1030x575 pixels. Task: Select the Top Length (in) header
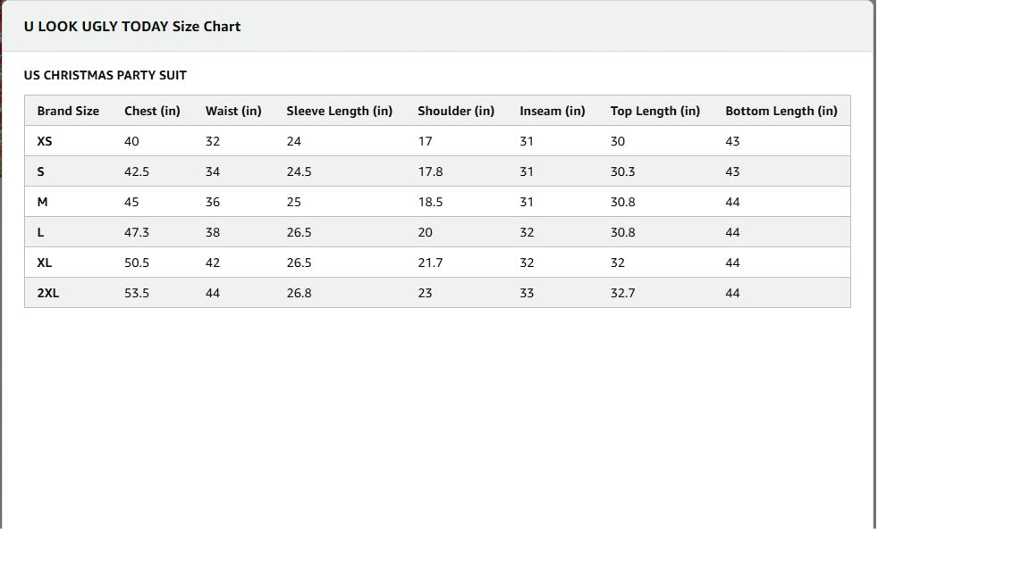(x=655, y=112)
